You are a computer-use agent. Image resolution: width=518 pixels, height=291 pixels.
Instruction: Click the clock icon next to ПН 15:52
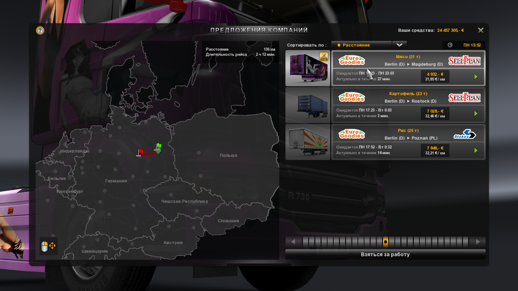[x=450, y=45]
